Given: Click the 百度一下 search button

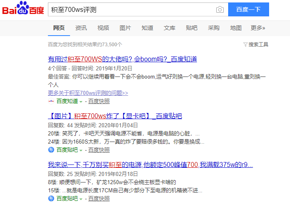Looking at the screenshot, I should (x=248, y=9).
